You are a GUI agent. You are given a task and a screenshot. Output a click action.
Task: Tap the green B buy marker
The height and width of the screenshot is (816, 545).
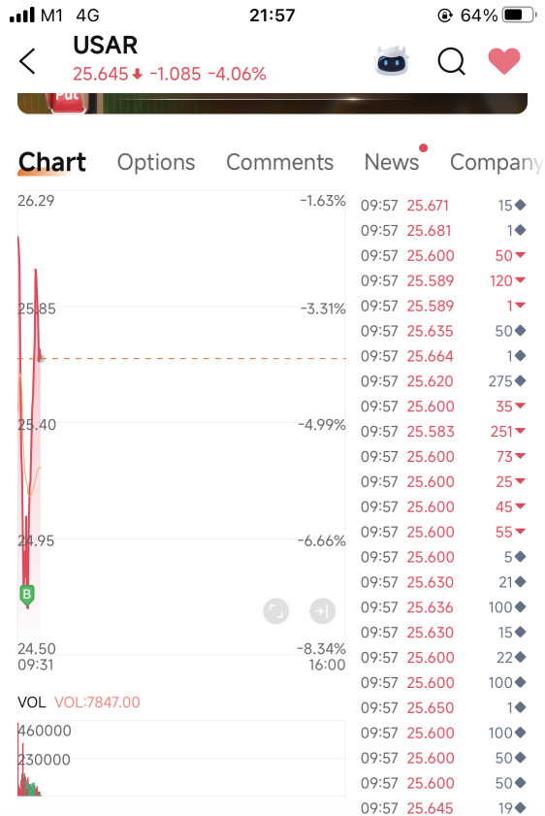coord(27,595)
